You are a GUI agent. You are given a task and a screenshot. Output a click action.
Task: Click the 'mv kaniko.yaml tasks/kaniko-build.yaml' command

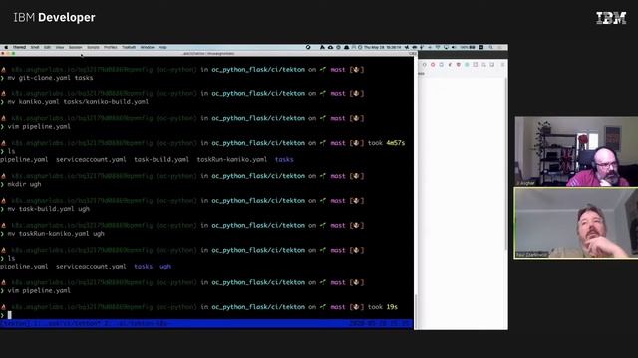pyautogui.click(x=78, y=102)
